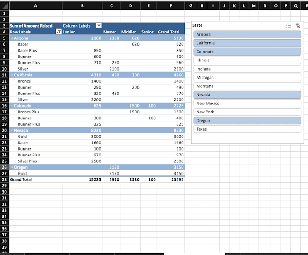Collapse the California group
The height and width of the screenshot is (255, 308).
(x=12, y=75)
